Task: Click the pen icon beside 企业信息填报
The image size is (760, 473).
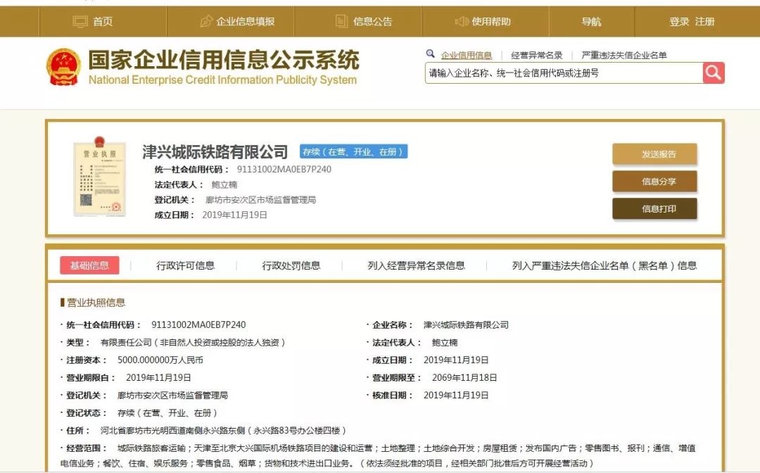Action: pos(205,21)
